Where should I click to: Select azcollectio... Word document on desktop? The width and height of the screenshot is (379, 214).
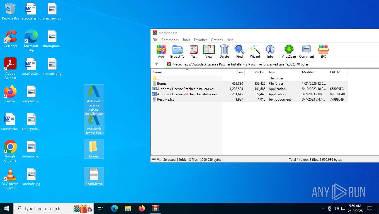[x=31, y=67]
